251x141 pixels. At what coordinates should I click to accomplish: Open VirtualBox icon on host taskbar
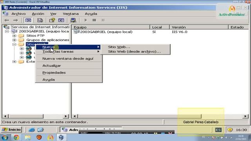click(61, 137)
